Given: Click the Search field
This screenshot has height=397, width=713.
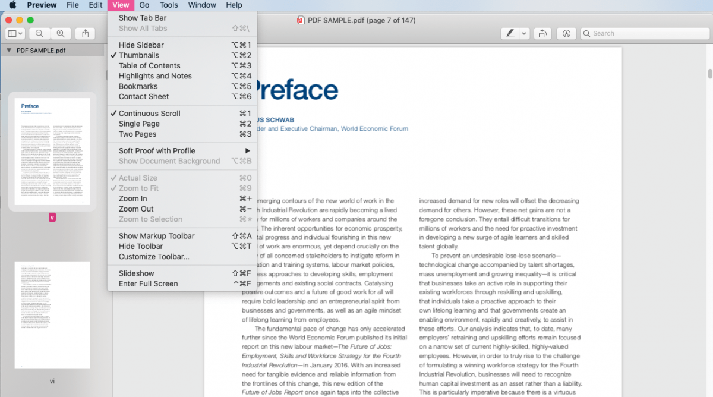Looking at the screenshot, I should 644,34.
